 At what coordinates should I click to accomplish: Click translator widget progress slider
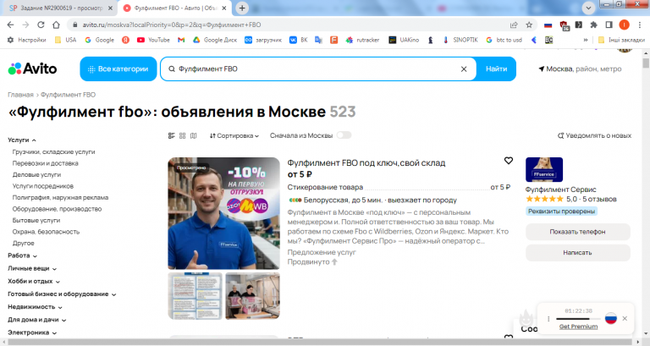click(578, 319)
